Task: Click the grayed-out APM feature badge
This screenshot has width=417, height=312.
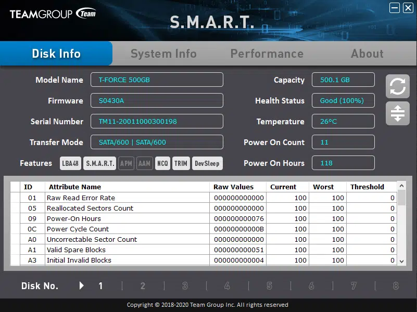Action: (126, 163)
